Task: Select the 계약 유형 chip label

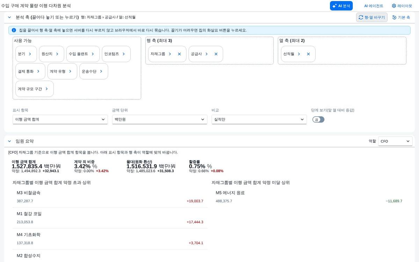Action: [x=58, y=71]
